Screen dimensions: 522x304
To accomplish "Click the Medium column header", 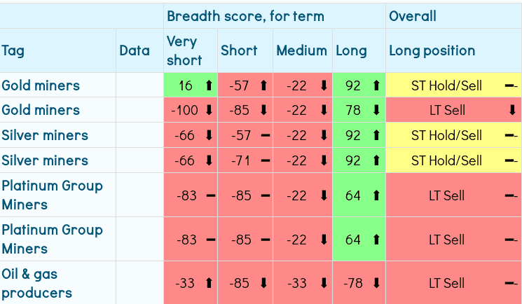I will coord(301,50).
